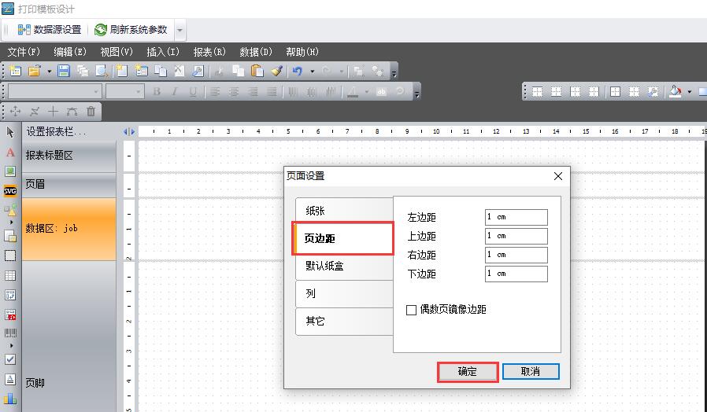707x412 pixels.
Task: Select the barcode tool in sidebar
Action: pos(10,333)
